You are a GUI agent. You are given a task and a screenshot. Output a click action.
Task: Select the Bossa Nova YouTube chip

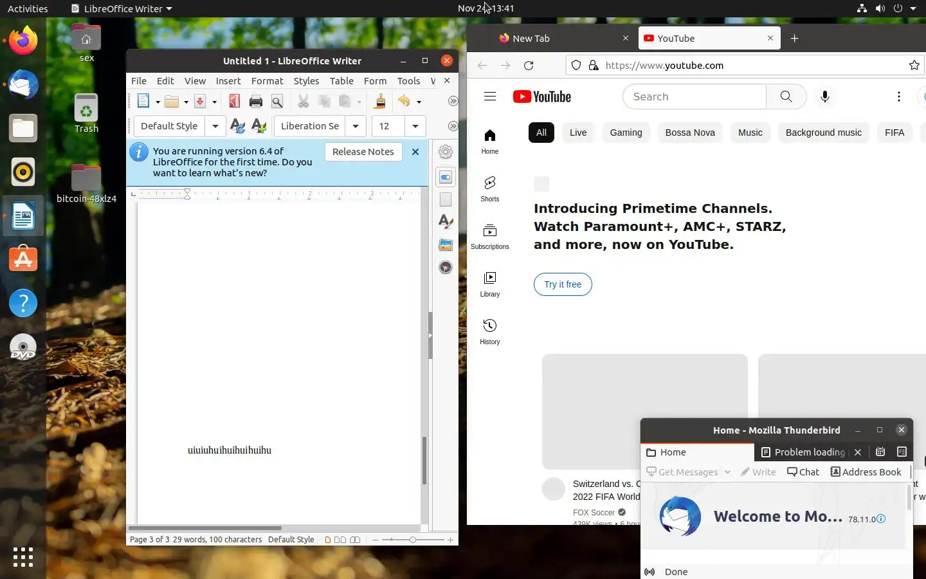coord(690,133)
